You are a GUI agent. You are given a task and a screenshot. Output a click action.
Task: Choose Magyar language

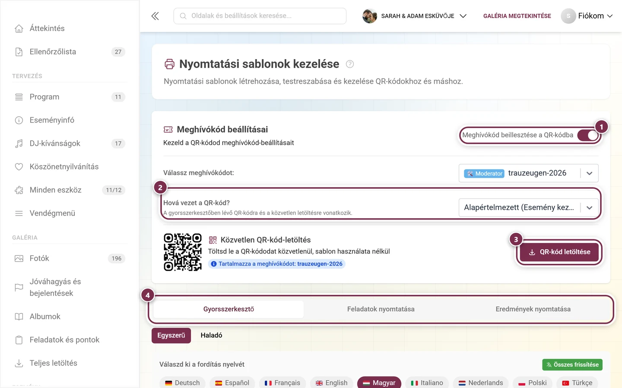point(379,383)
